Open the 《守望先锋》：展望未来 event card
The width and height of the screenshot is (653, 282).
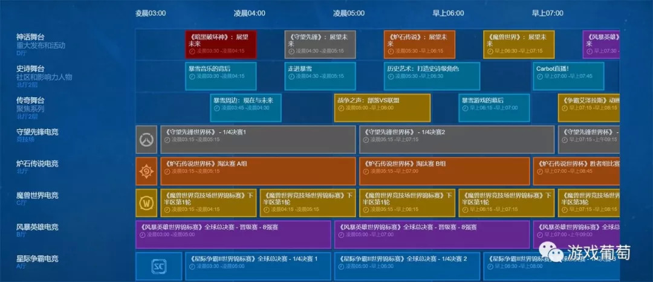click(x=320, y=45)
